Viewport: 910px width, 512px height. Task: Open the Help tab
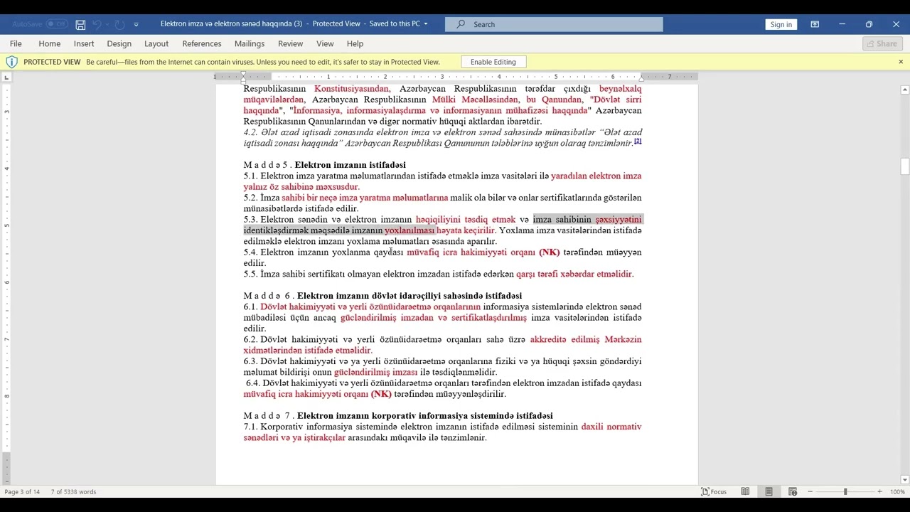(355, 43)
